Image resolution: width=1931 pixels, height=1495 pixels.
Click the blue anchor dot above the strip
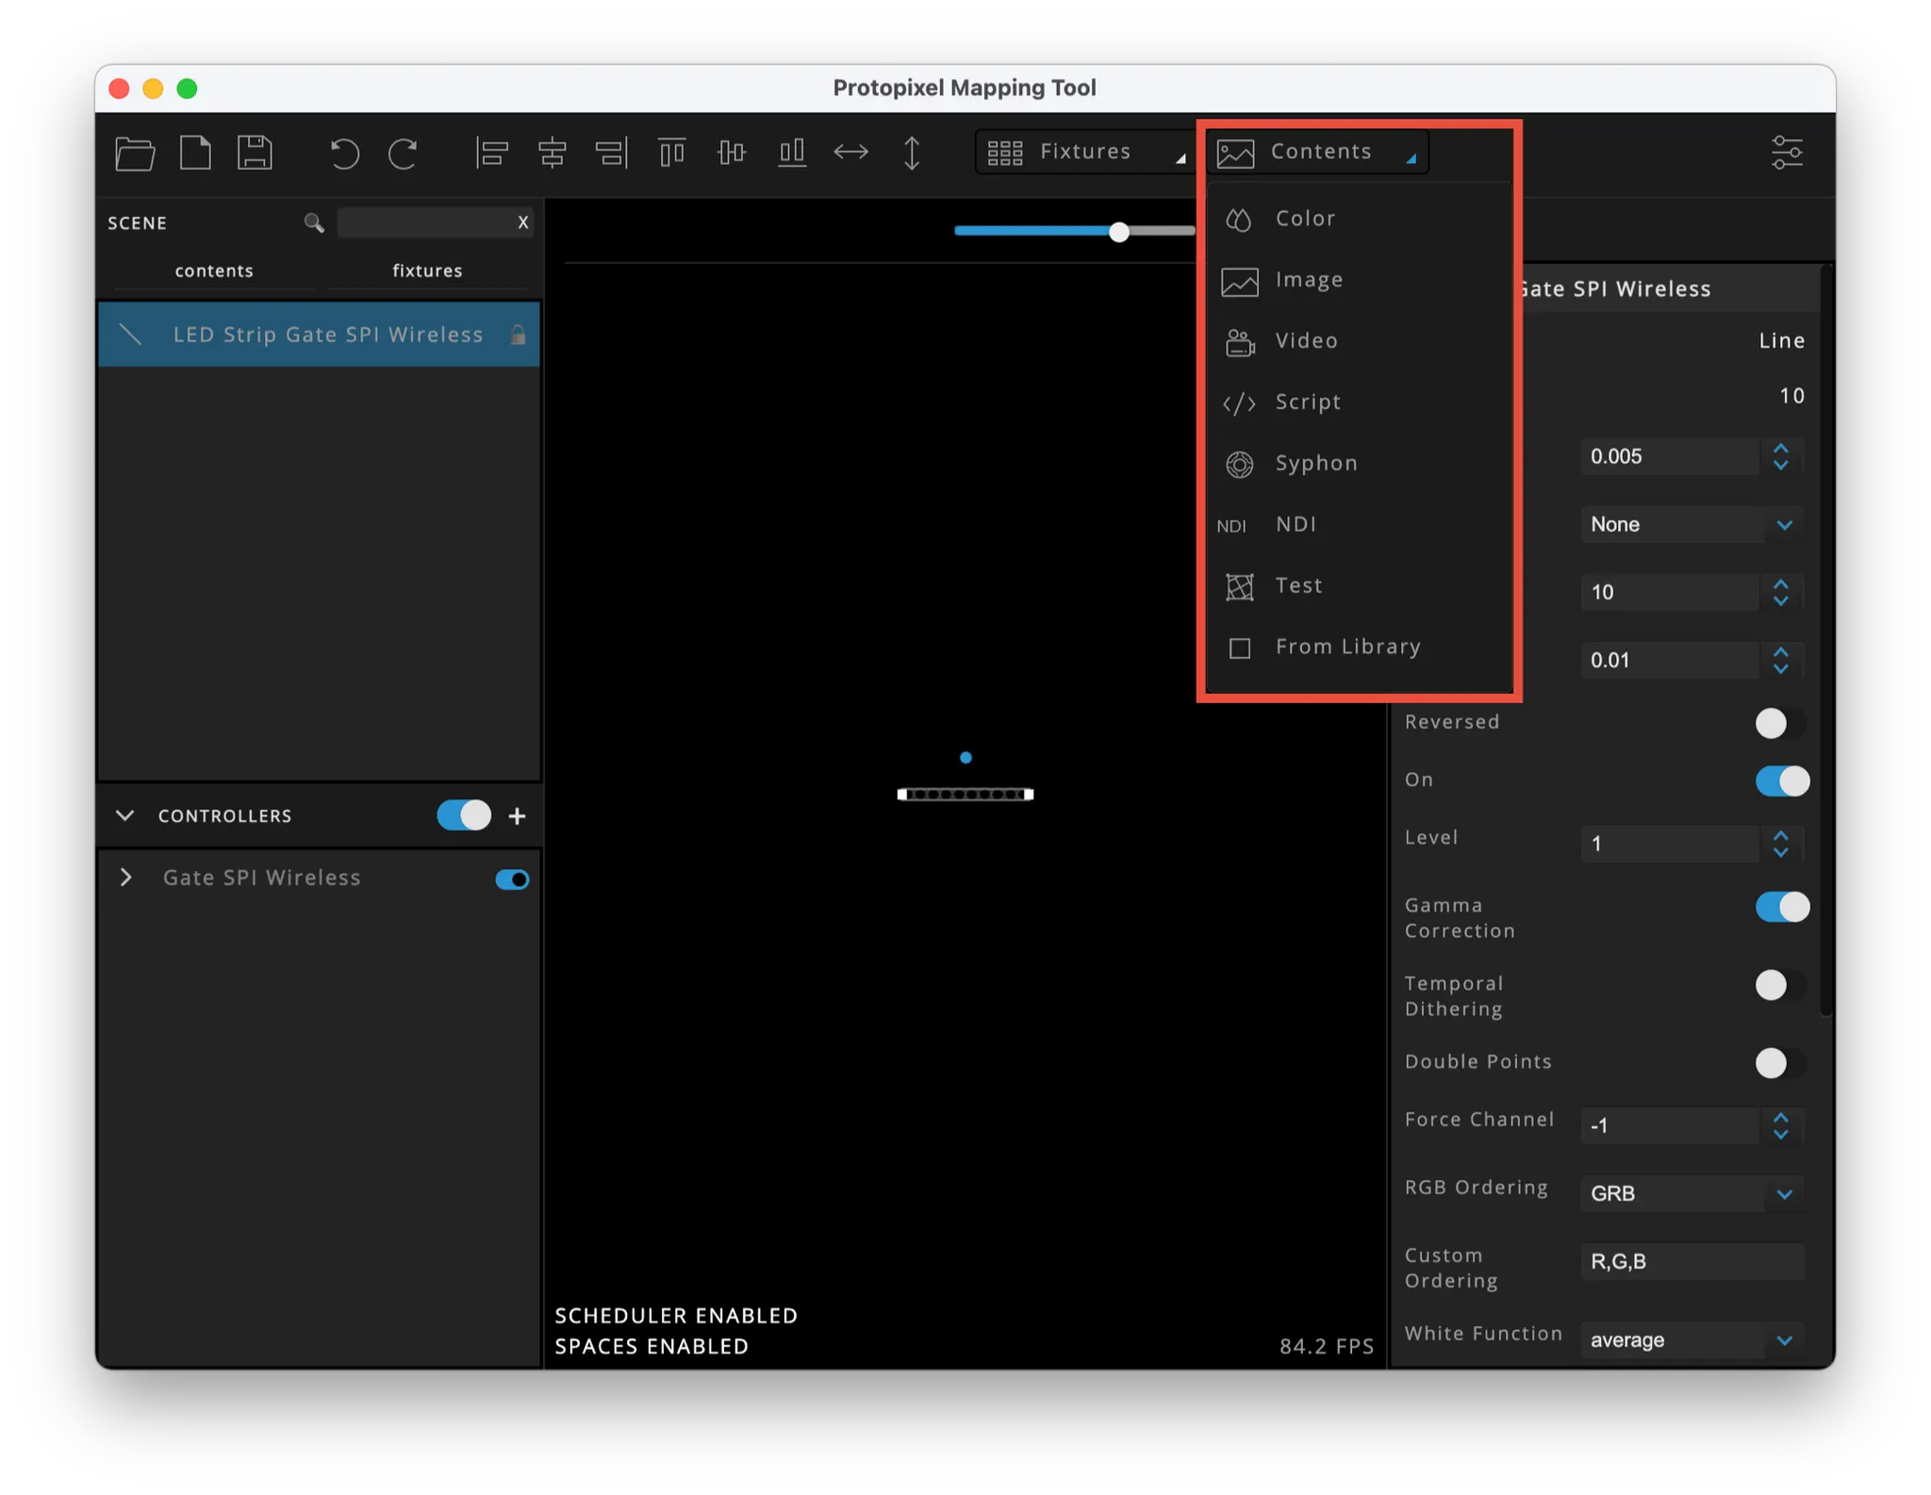[965, 758]
